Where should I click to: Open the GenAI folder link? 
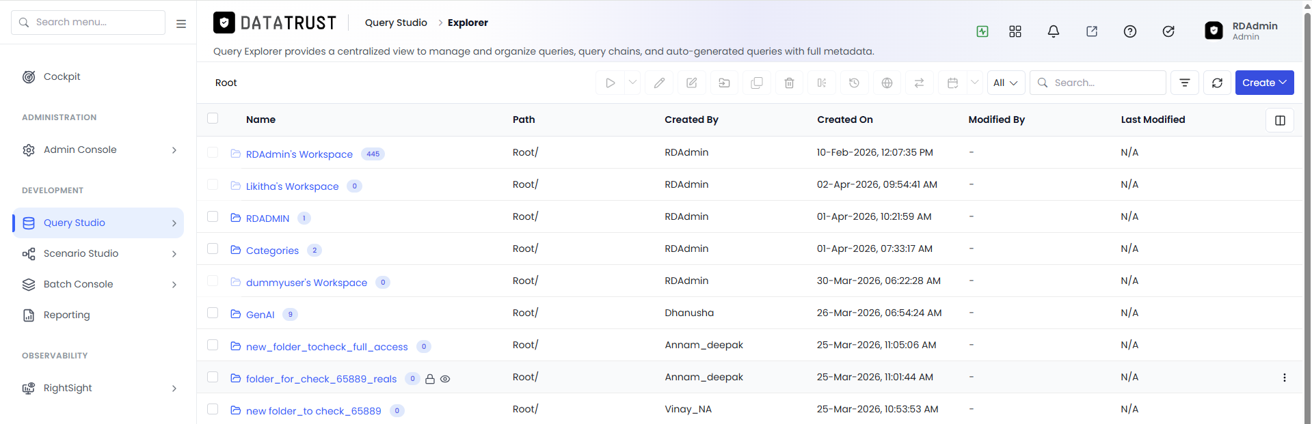[x=260, y=315]
